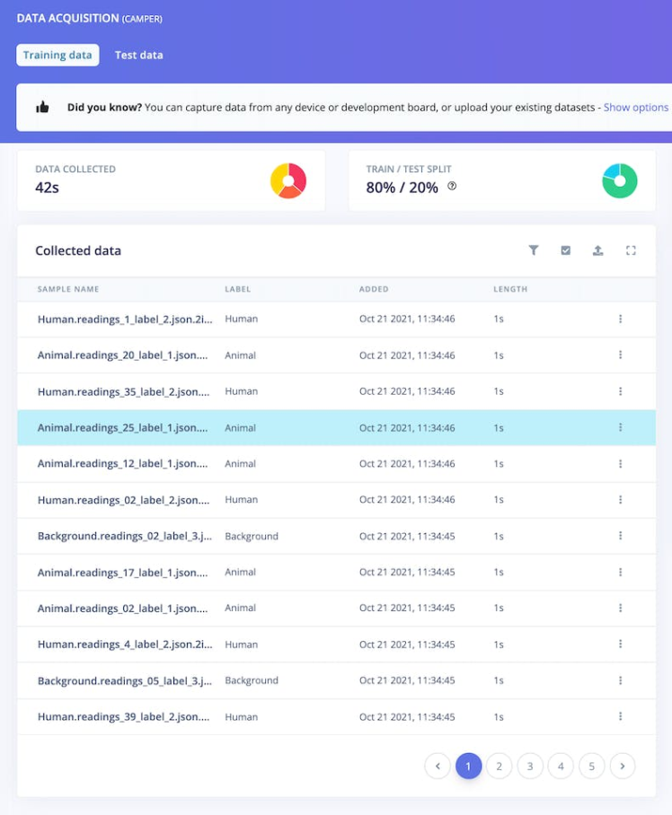This screenshot has width=672, height=815.
Task: Select sample Human.readings_02_label_2.json
Action: tap(123, 500)
